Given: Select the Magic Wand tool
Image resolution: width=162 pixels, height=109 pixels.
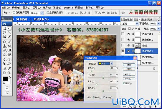Looking at the screenshot, I should (9, 33).
